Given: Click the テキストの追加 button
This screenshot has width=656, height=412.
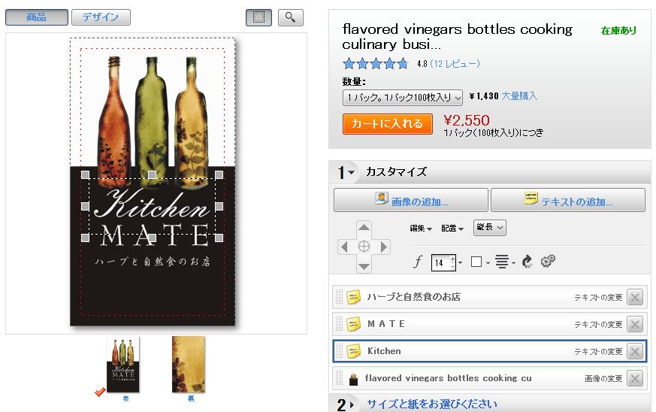Looking at the screenshot, I should pos(568,200).
